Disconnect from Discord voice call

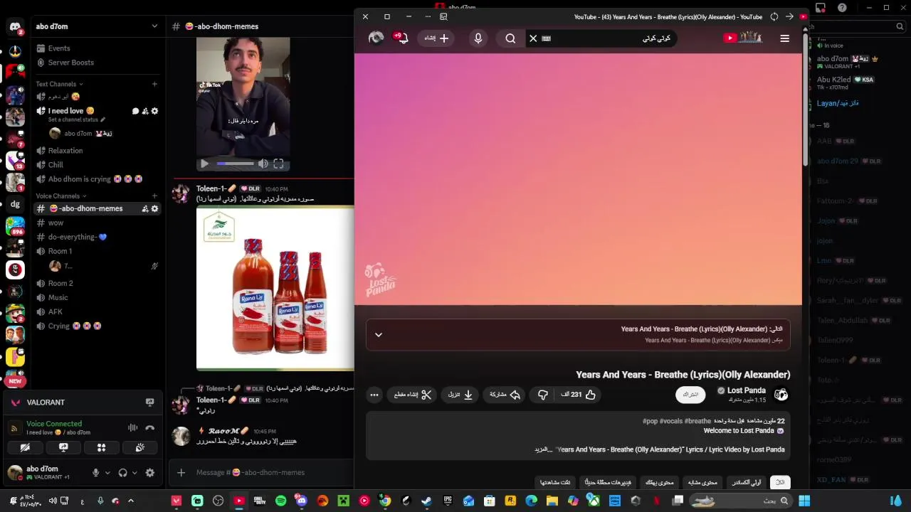coord(149,427)
